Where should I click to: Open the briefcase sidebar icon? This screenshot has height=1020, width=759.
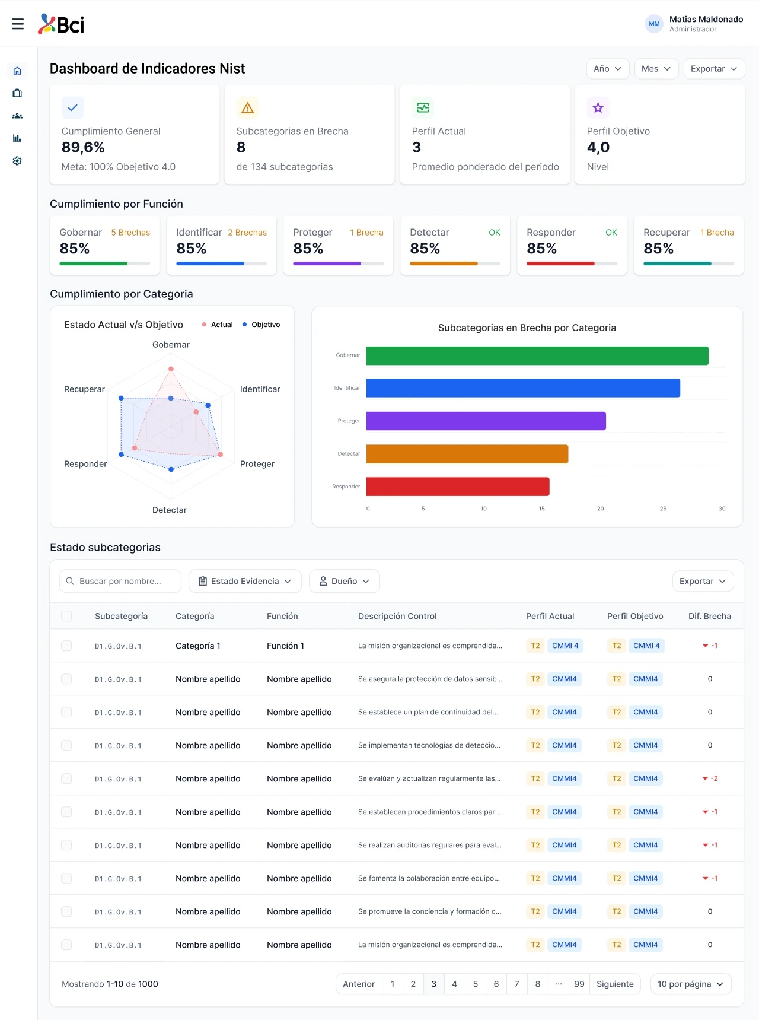[17, 93]
